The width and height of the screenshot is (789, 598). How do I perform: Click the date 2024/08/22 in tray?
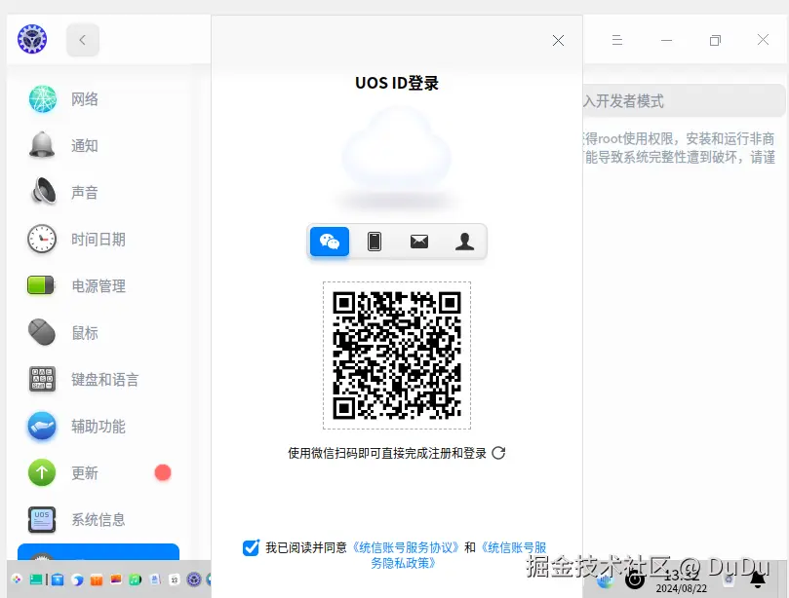click(682, 588)
